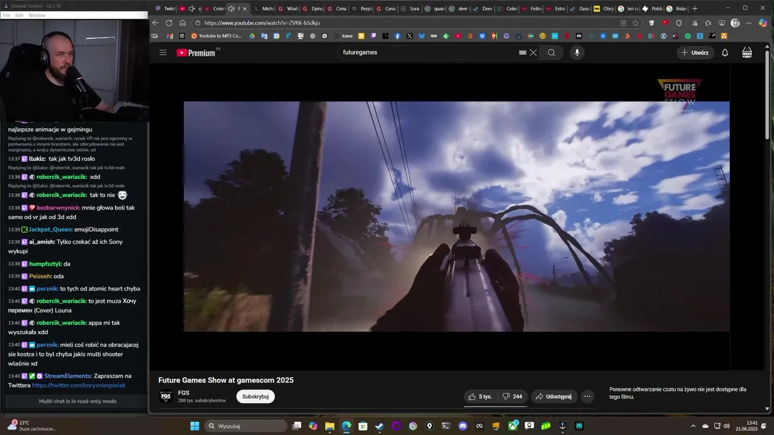
Task: Switch to the Polski browser tab
Action: [652, 8]
